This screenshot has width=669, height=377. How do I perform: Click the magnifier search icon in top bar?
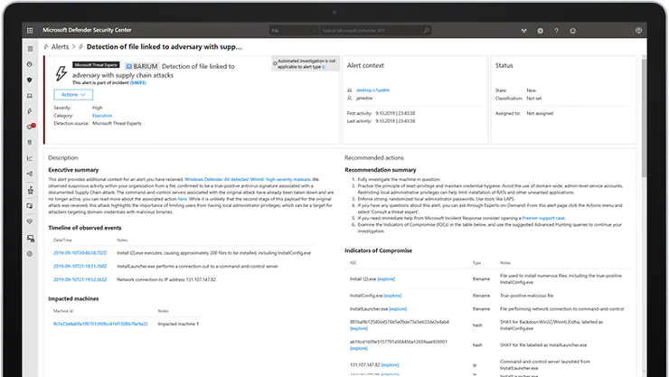click(426, 30)
